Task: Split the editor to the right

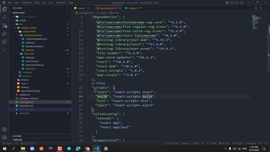Action: (x=261, y=8)
